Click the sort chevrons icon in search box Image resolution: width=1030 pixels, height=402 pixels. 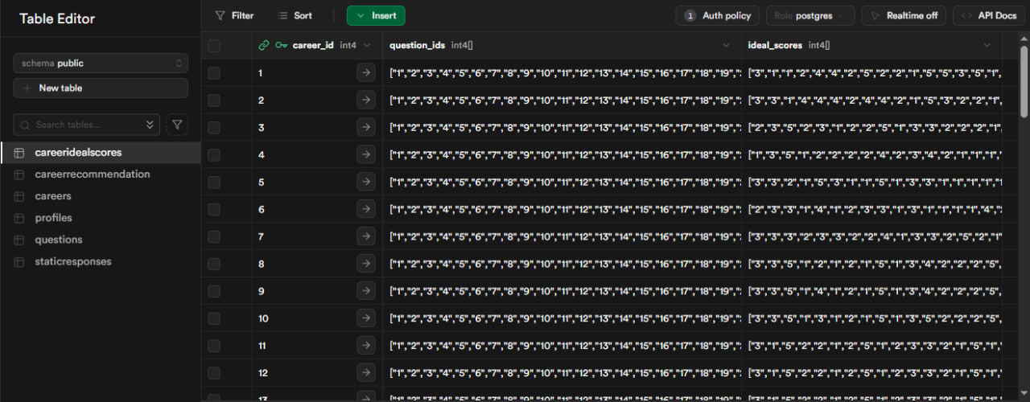click(x=150, y=125)
